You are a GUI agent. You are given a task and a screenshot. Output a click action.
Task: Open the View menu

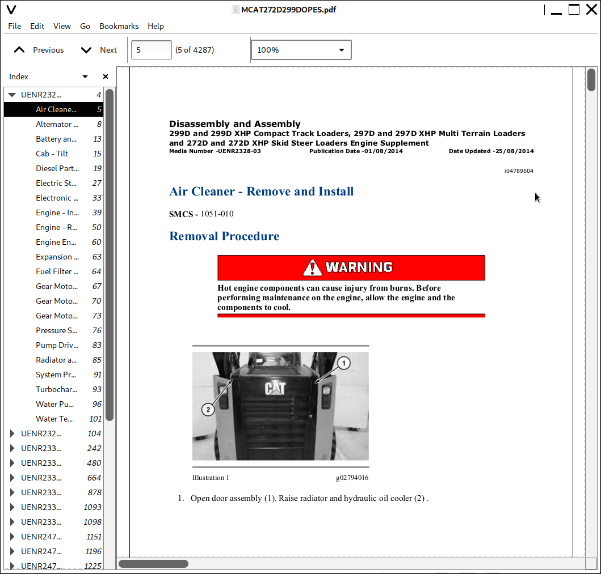[62, 26]
